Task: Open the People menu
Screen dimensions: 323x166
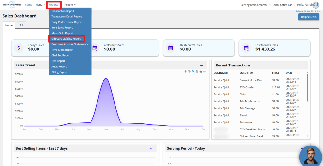Action: (70, 5)
